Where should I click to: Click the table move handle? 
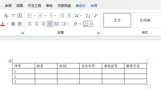tap(10, 61)
